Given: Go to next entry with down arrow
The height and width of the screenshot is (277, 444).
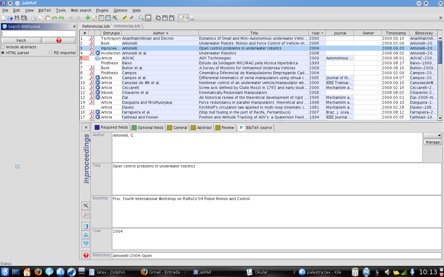Looking at the screenshot, I should (x=86, y=243).
